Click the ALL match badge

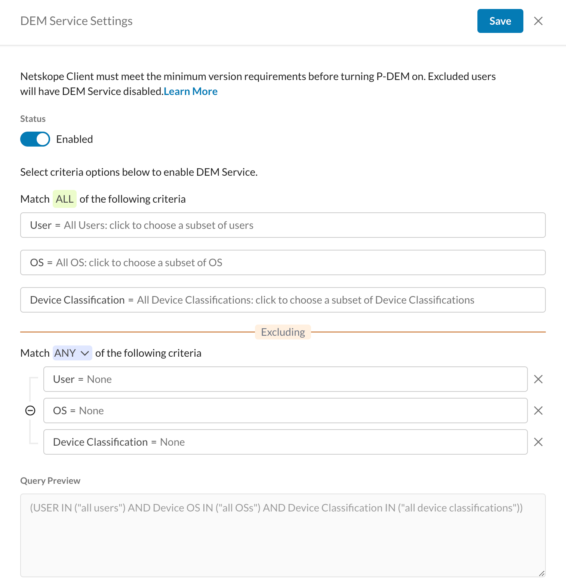65,199
